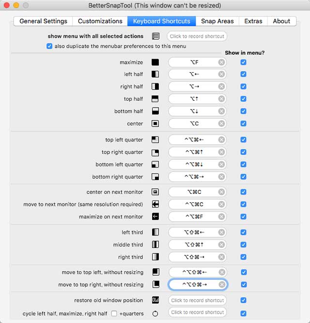Image resolution: width=310 pixels, height=323 pixels.
Task: Switch to the Extras tab
Action: tap(253, 21)
